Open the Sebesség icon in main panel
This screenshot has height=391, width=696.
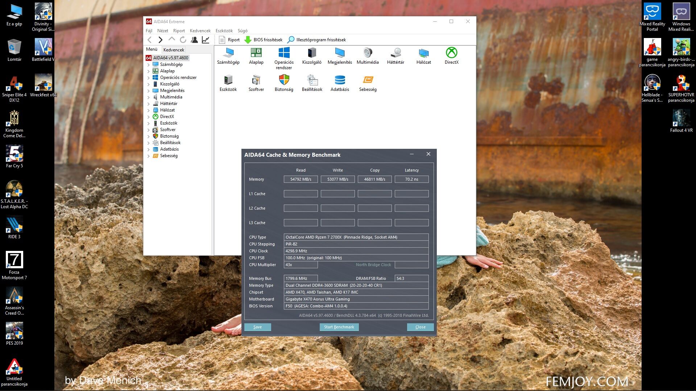368,83
